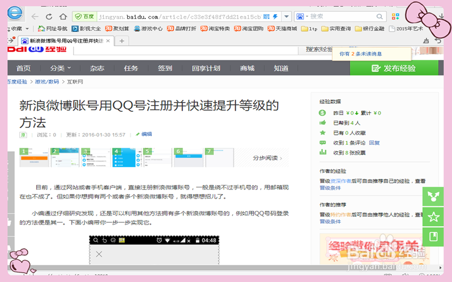Open the 任务 nav item

click(131, 68)
